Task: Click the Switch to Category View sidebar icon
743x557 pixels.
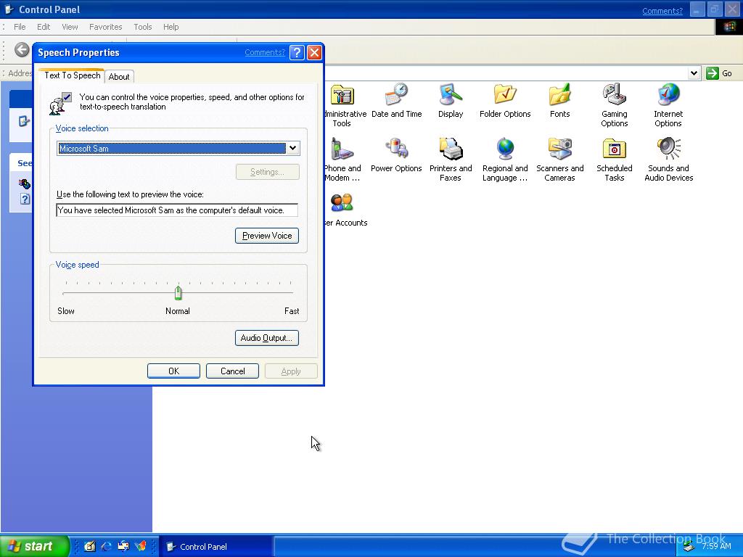Action: point(24,121)
